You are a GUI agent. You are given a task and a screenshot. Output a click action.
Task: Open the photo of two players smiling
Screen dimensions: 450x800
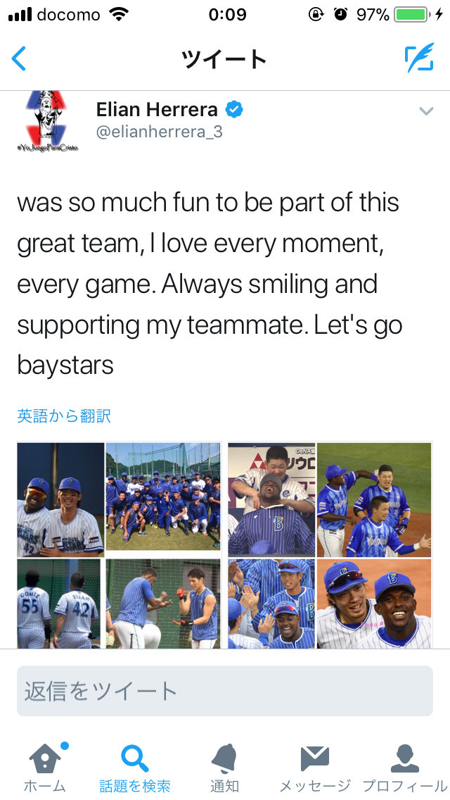click(60, 500)
